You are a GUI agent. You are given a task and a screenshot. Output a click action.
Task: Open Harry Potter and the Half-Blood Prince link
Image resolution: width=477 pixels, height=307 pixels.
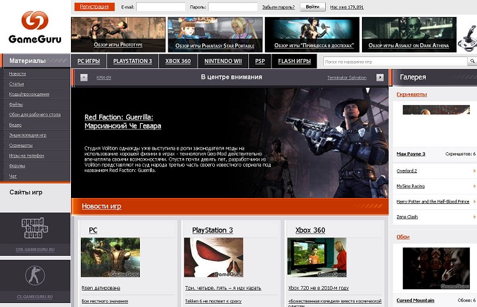[433, 201]
